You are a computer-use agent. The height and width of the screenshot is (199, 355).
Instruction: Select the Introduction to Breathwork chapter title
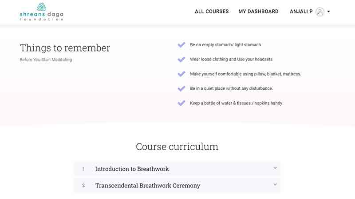pos(132,169)
